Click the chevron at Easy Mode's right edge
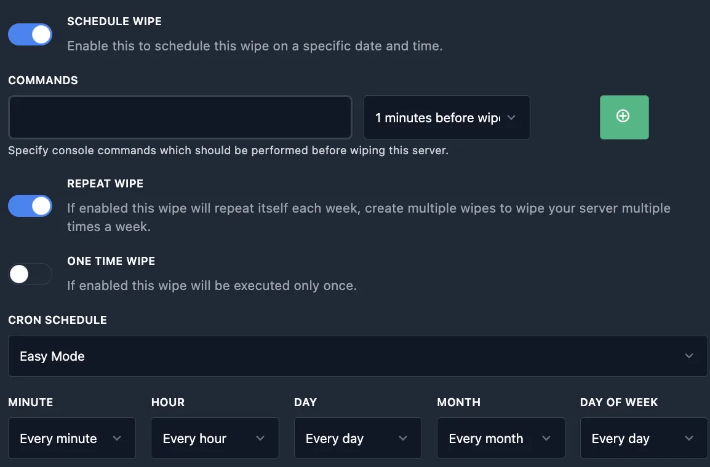The image size is (710, 467). pos(689,356)
